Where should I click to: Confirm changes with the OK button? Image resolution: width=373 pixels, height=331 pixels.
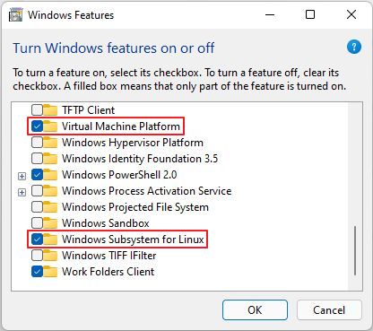(255, 310)
